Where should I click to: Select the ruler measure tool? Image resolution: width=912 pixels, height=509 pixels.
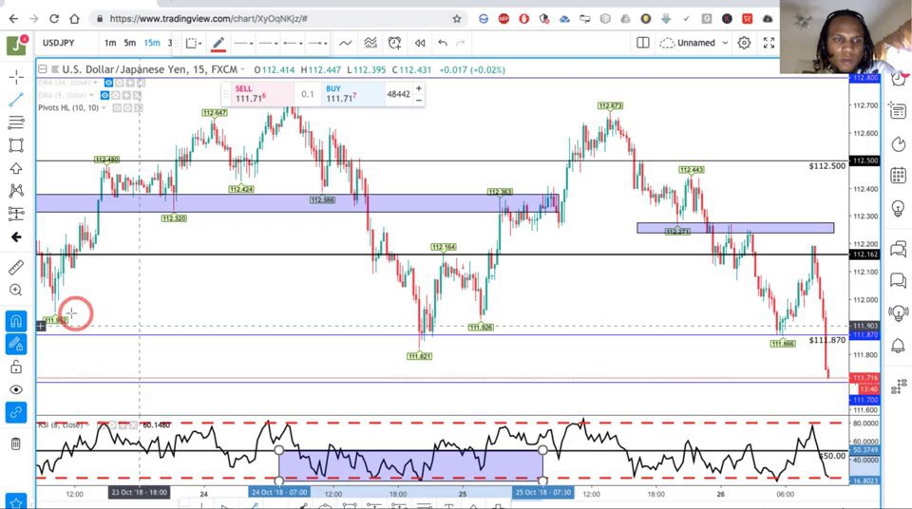[16, 267]
